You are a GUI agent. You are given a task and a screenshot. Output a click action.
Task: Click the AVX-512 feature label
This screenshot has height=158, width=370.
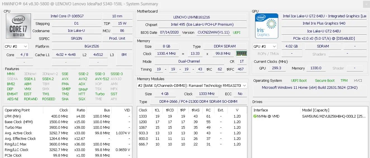[x=102, y=79]
